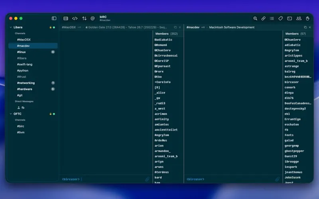Toggle the members people icon
The height and width of the screenshot is (199, 319).
pos(299,18)
